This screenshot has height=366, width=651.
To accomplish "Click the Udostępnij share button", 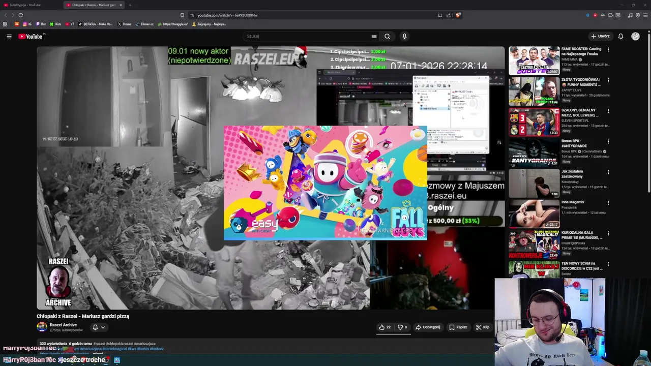I will [x=428, y=327].
